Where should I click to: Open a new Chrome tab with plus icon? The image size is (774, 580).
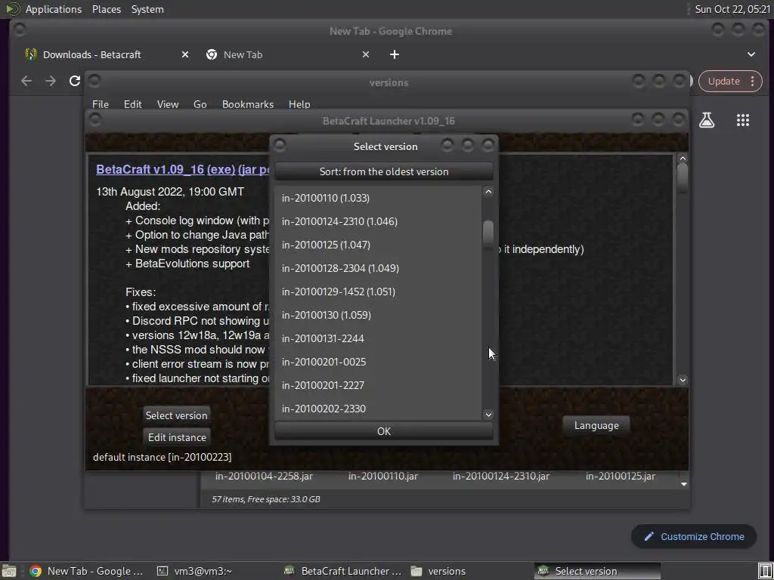pos(394,54)
